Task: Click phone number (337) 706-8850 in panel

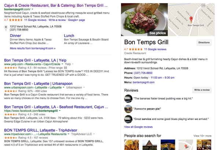Action: pos(143,73)
